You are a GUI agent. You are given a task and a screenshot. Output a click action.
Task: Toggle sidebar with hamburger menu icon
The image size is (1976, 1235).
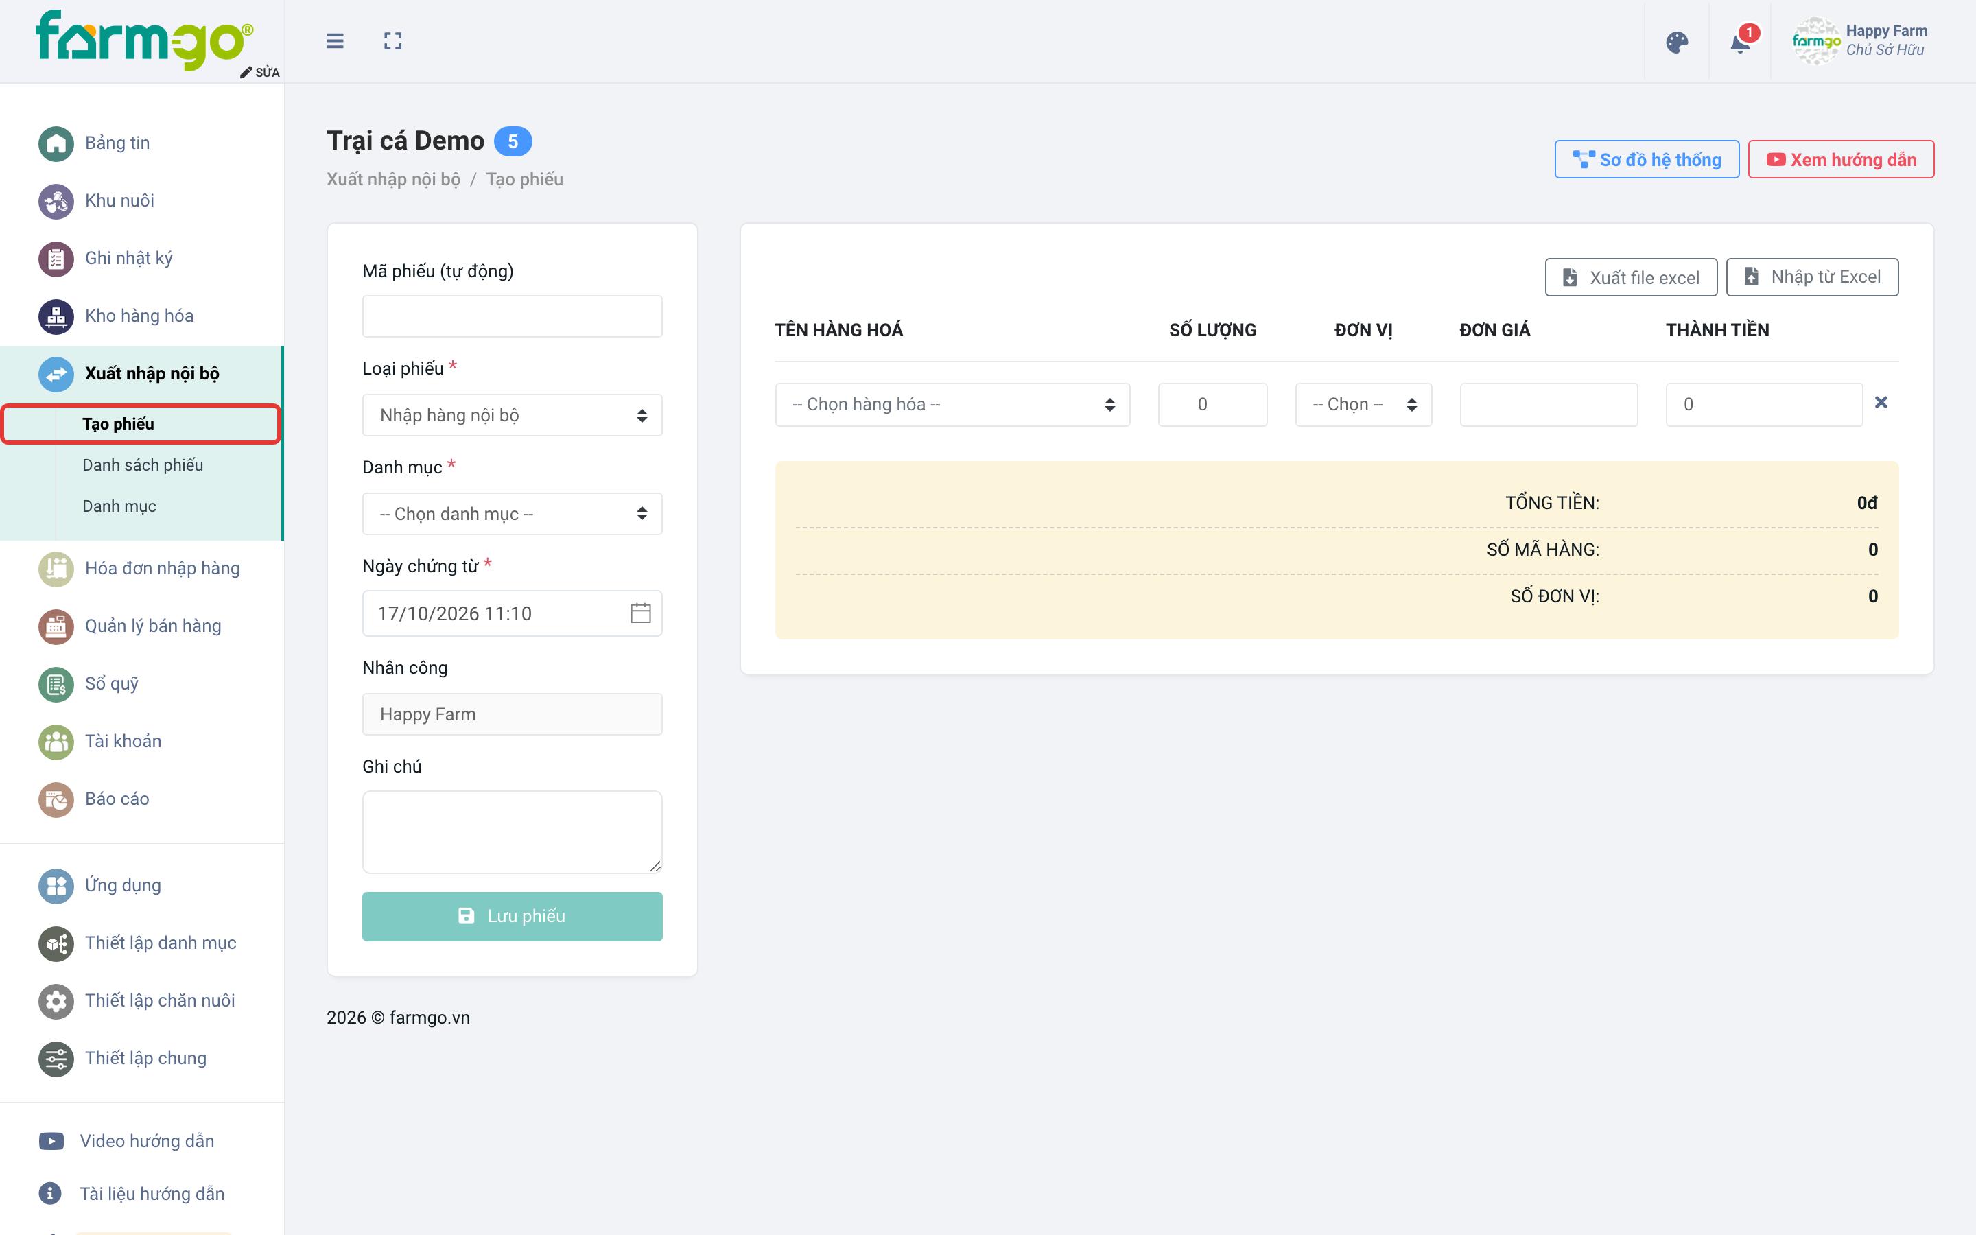click(335, 41)
